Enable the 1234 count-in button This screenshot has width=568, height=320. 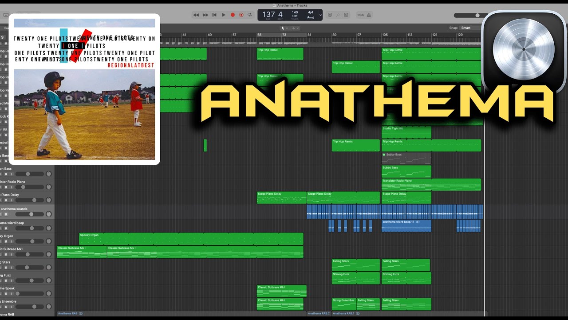pyautogui.click(x=360, y=15)
